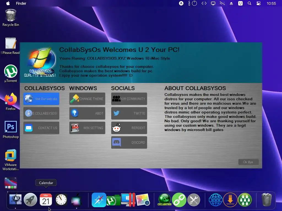
Task: Click the Visit Our web site button
Action: [41, 99]
